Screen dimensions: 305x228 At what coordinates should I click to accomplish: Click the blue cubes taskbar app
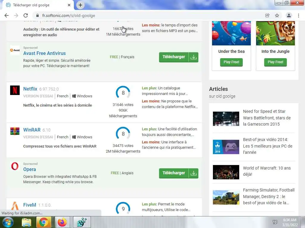click(x=82, y=222)
